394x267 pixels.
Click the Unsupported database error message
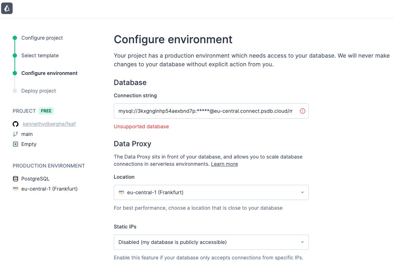pos(141,126)
